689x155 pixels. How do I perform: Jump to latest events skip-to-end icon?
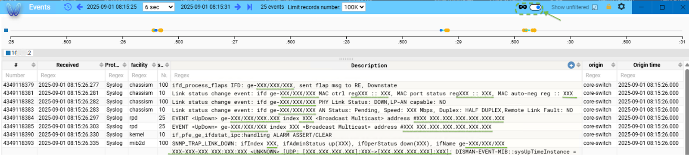point(250,7)
